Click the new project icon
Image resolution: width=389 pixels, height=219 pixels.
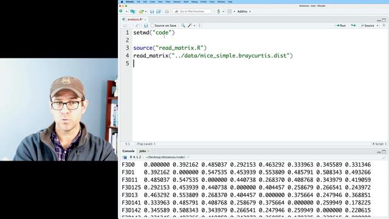(133, 12)
